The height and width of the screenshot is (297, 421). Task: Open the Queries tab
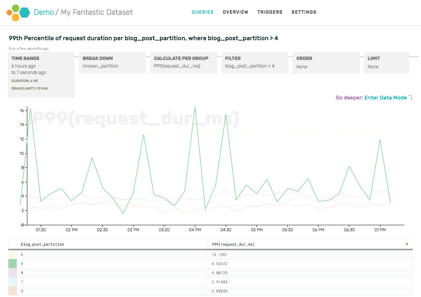(x=203, y=12)
